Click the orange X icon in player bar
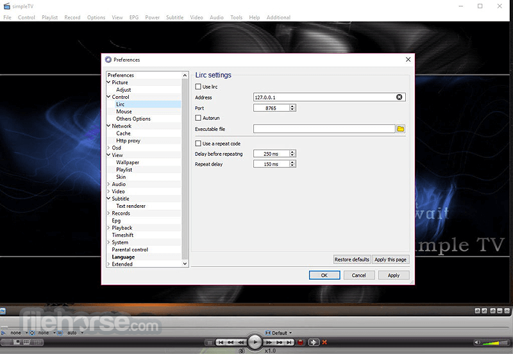Viewport: 513px width, 354px height. (324, 342)
